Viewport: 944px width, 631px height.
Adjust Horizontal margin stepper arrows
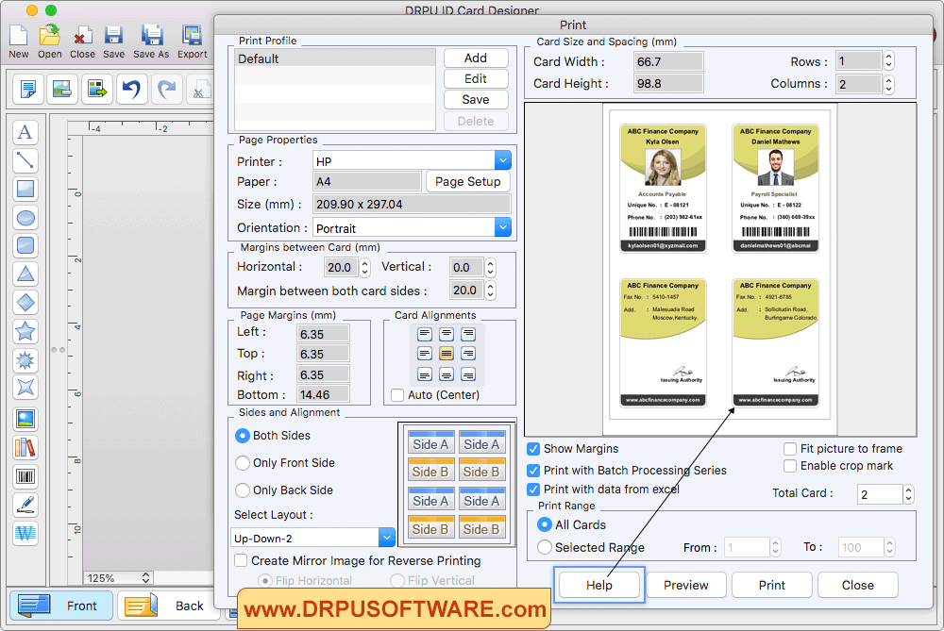[364, 268]
